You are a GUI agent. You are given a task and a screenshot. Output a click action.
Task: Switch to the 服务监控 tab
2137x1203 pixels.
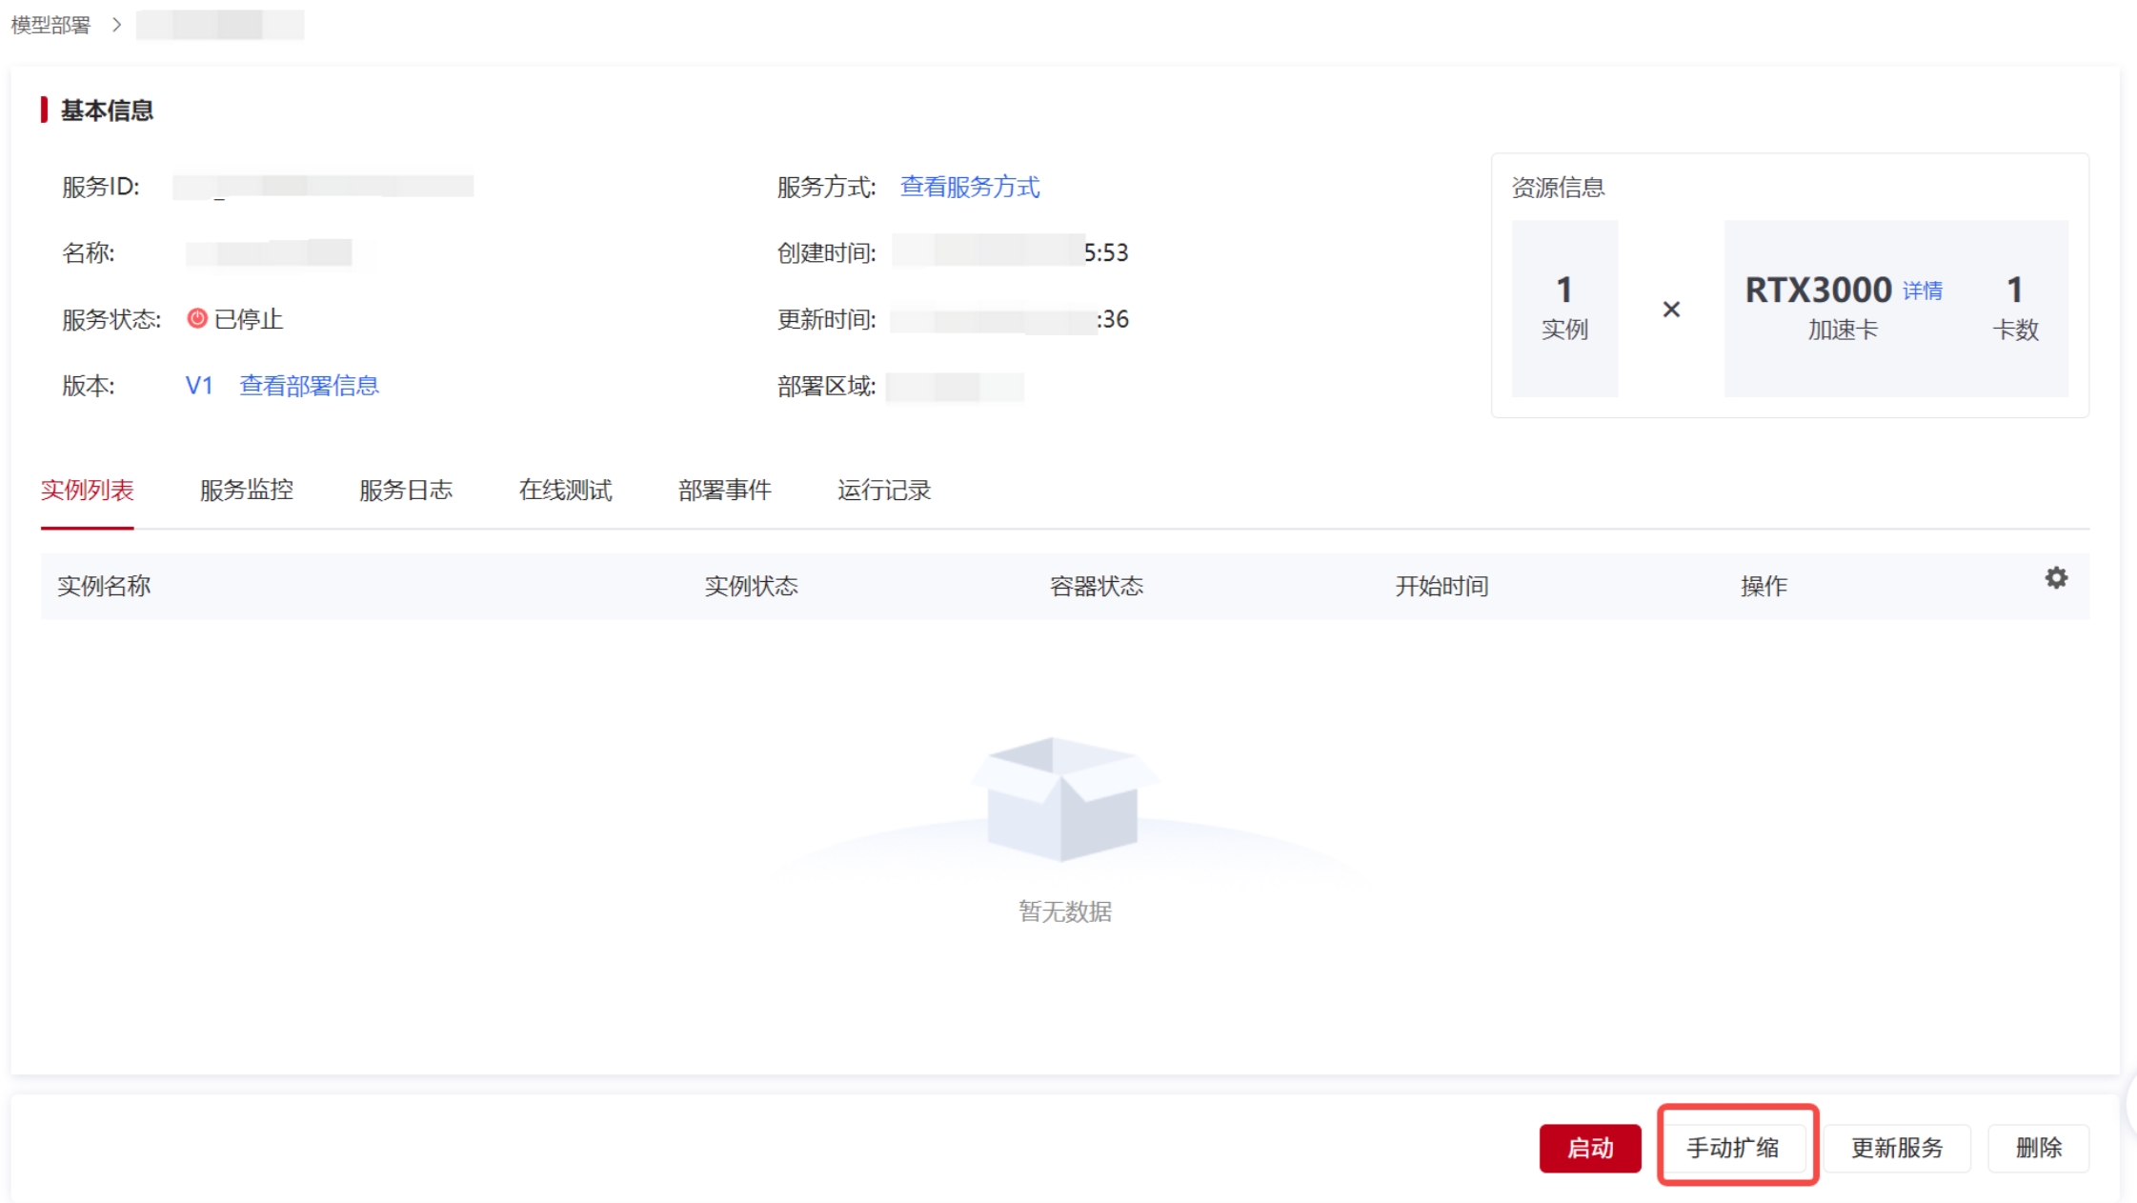pos(246,491)
